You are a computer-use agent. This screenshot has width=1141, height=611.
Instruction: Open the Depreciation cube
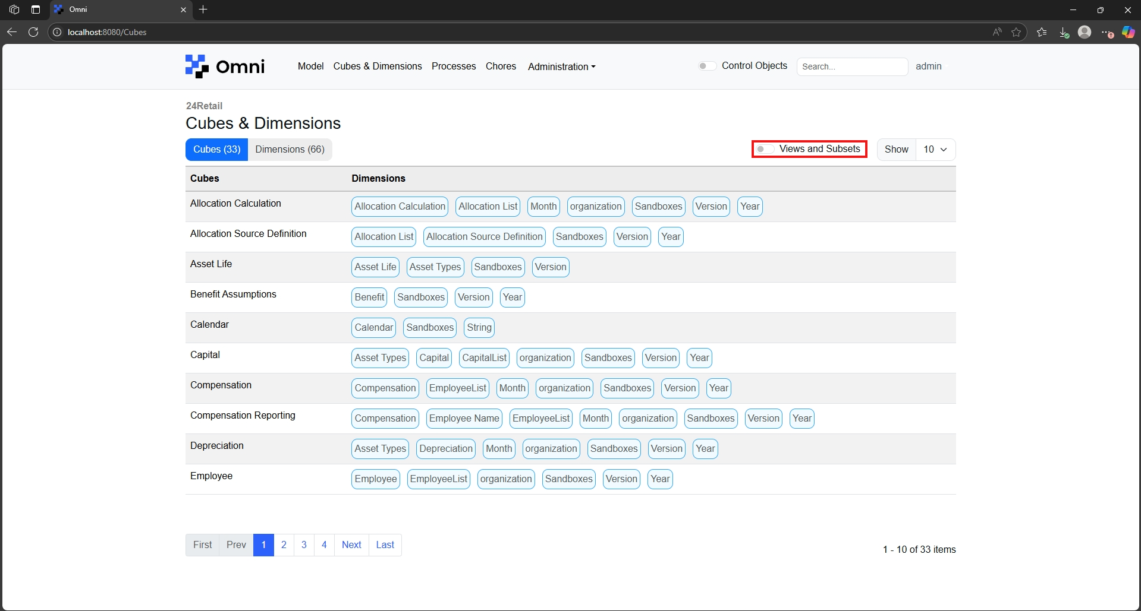[x=216, y=445]
